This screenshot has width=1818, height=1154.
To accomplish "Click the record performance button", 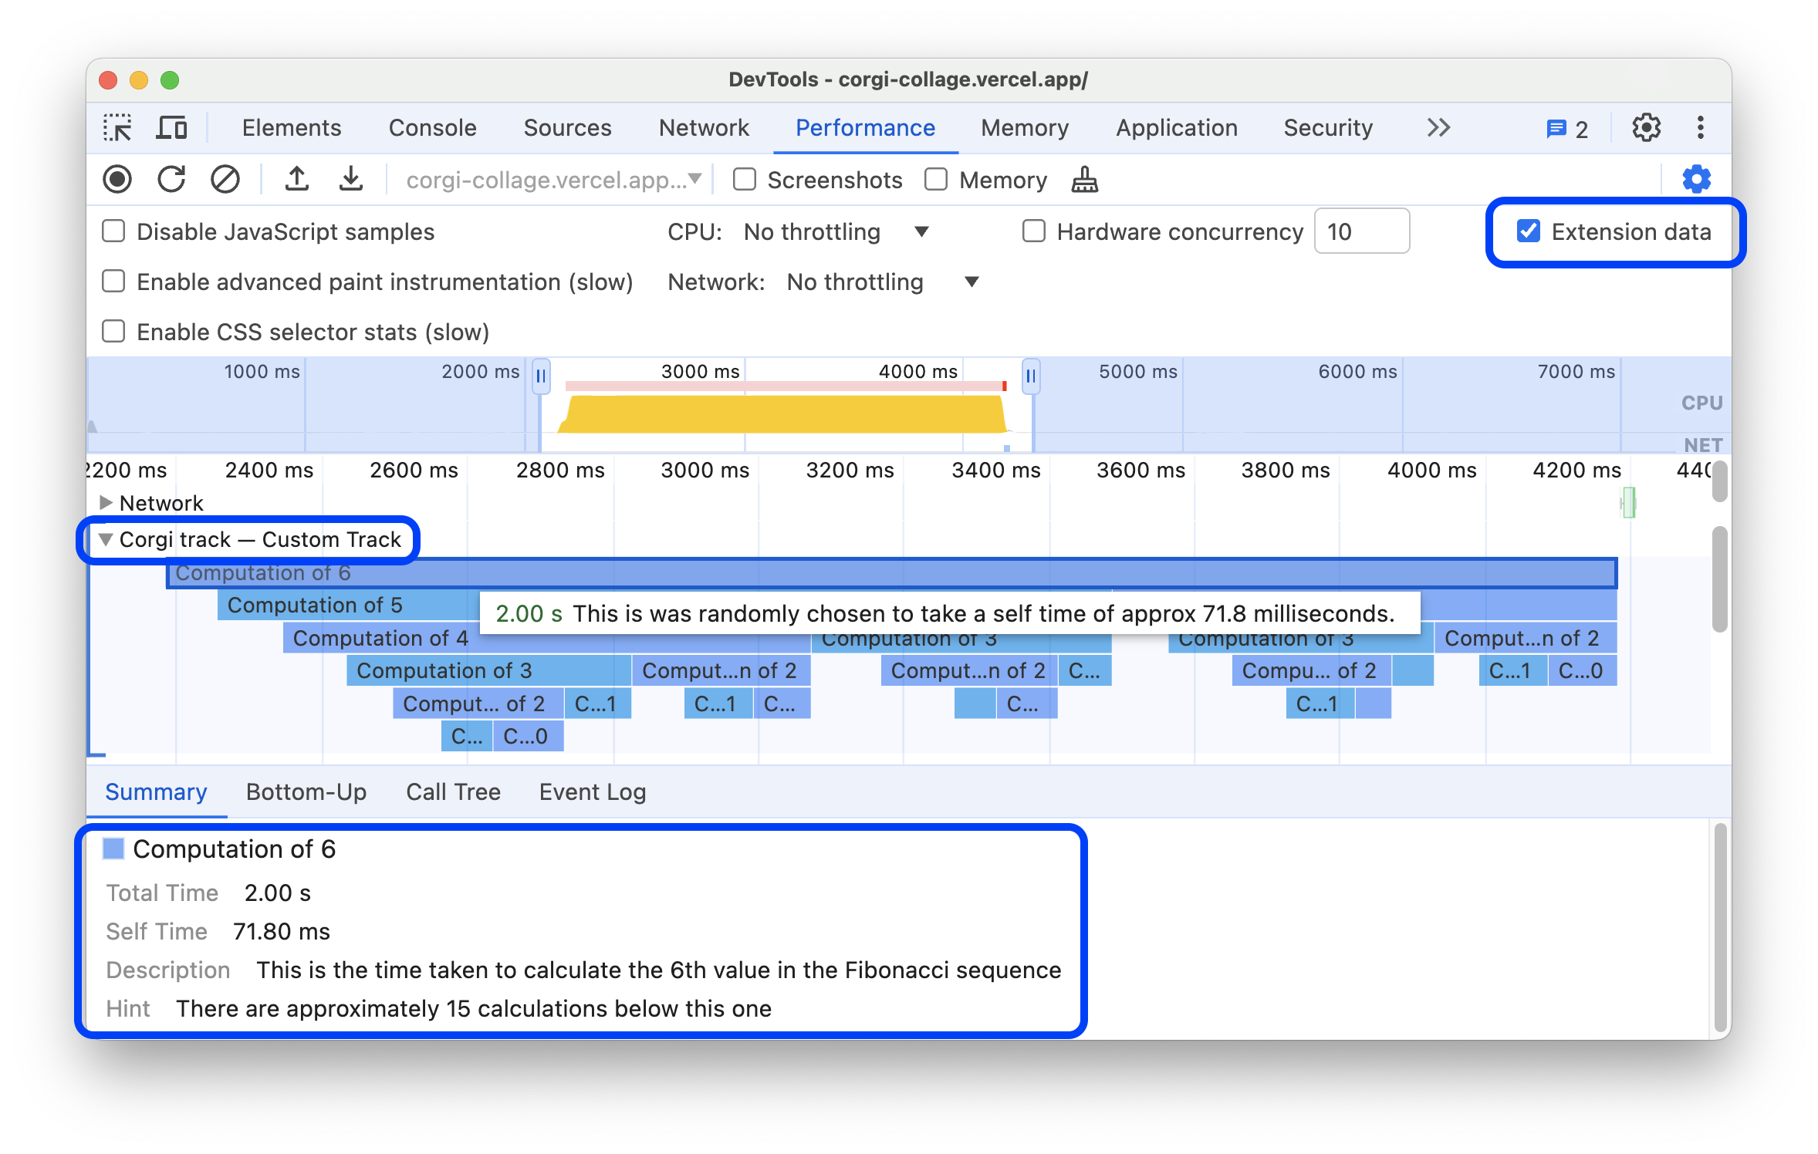I will point(120,179).
